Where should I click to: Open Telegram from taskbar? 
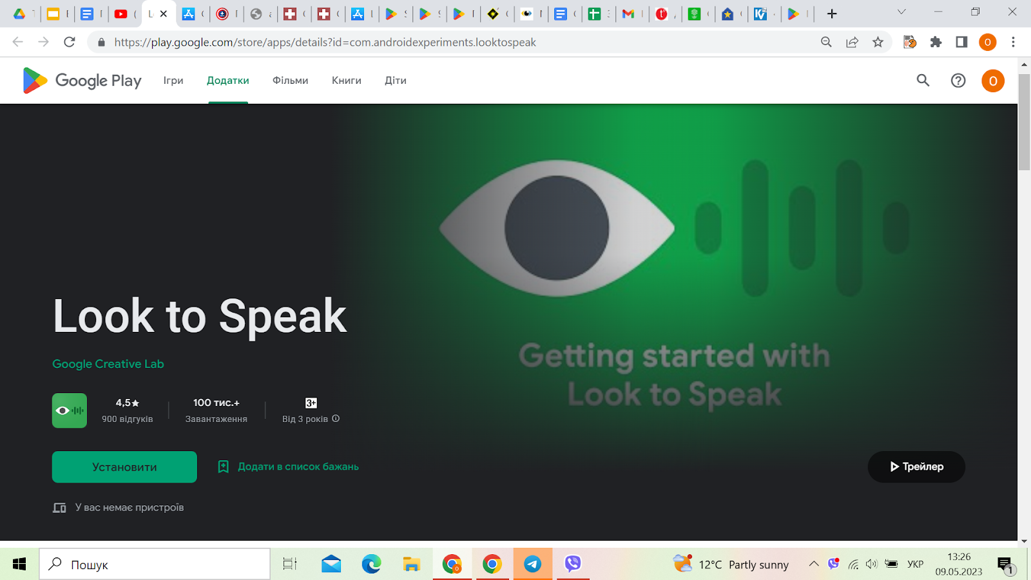[x=532, y=565]
